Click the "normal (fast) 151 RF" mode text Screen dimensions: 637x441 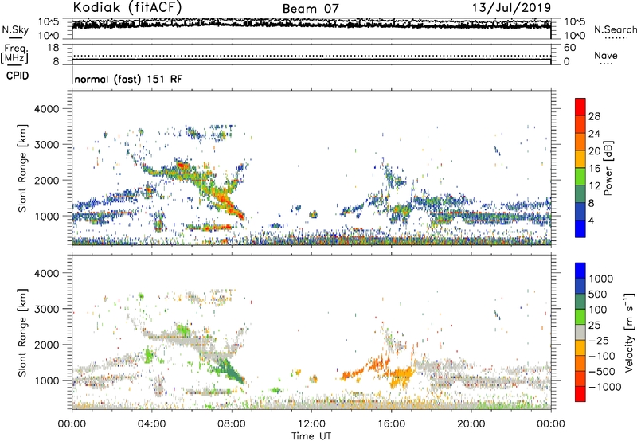tap(128, 79)
